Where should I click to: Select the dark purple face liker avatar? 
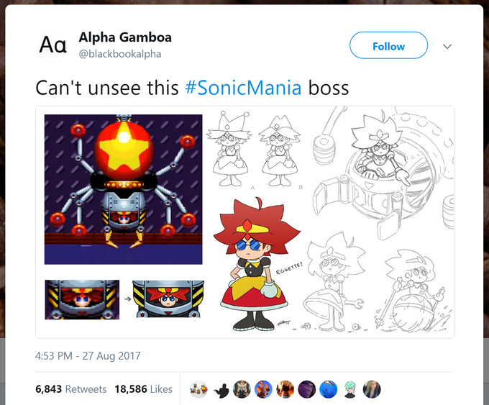coord(307,389)
